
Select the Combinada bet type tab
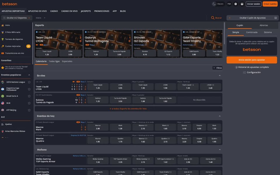252,32
